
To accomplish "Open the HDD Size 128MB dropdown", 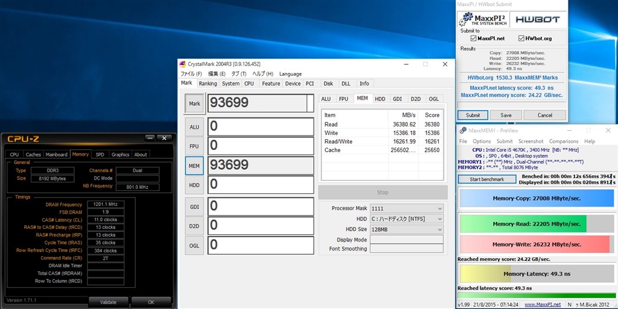I will tap(407, 229).
